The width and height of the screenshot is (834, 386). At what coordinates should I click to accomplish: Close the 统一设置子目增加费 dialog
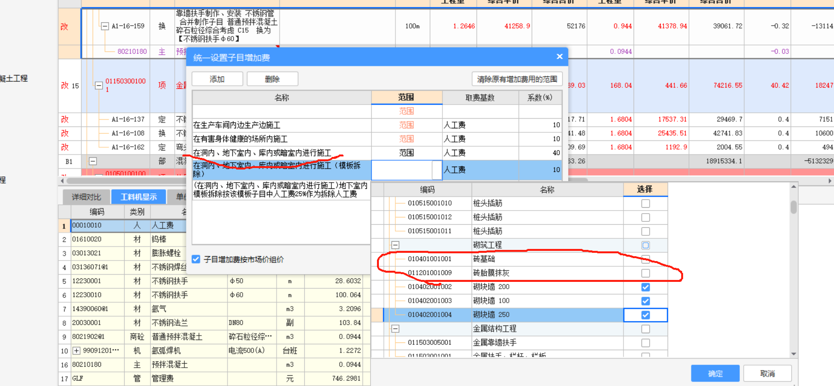pos(559,57)
